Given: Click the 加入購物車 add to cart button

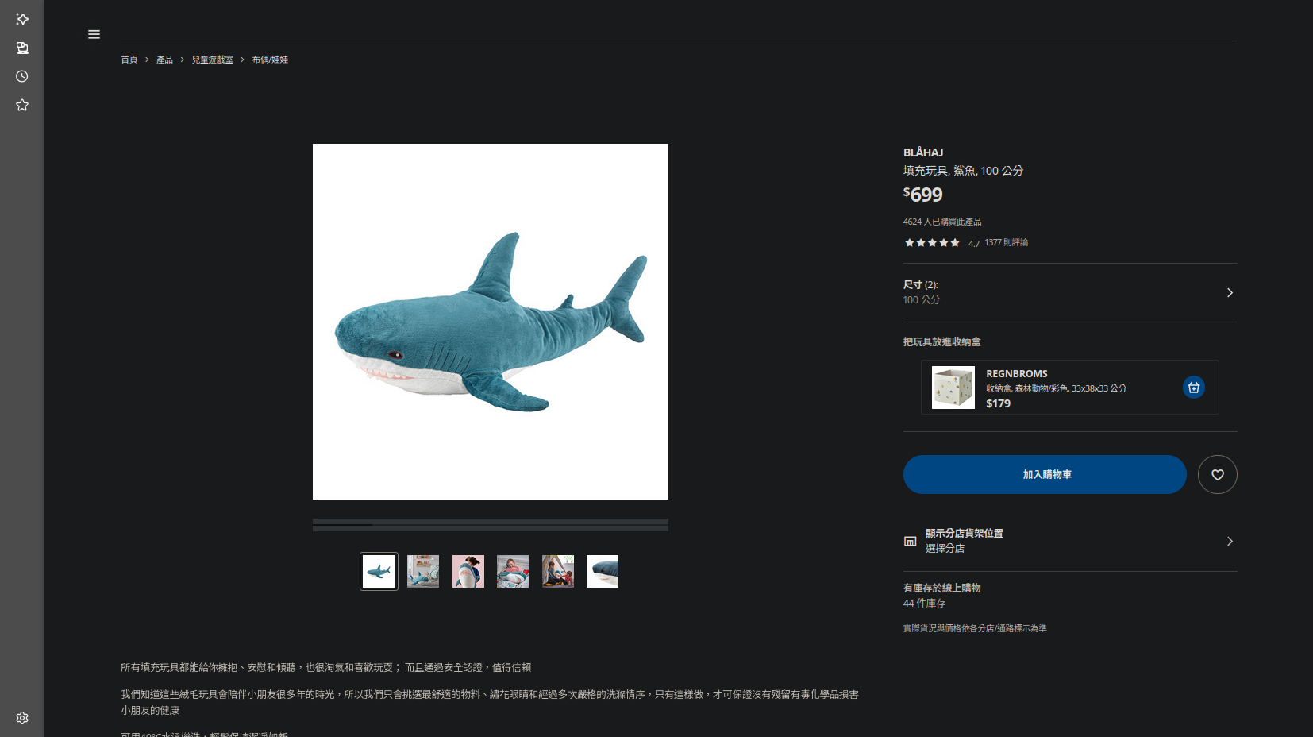Looking at the screenshot, I should tap(1045, 474).
